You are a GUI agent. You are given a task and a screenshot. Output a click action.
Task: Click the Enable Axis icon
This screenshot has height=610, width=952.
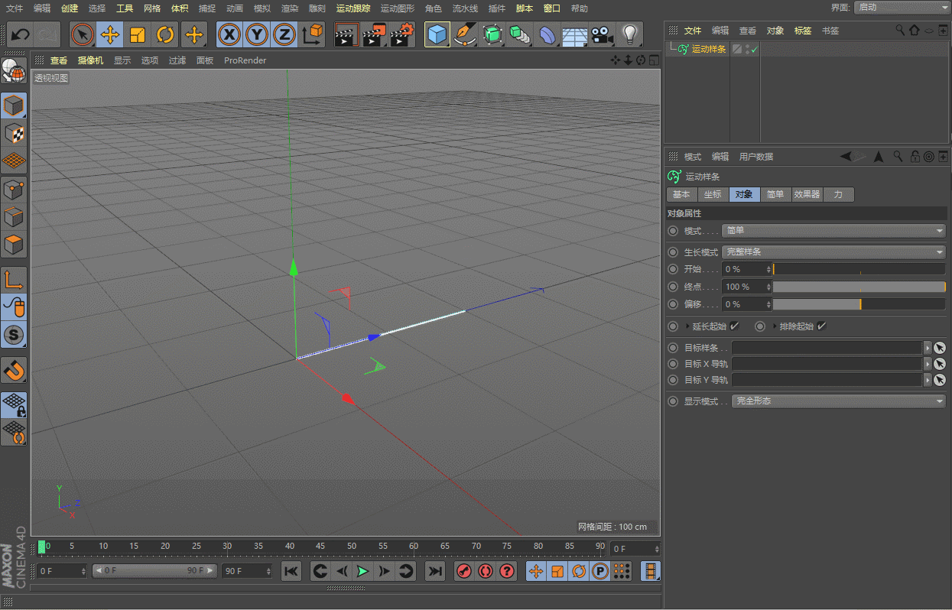(15, 279)
